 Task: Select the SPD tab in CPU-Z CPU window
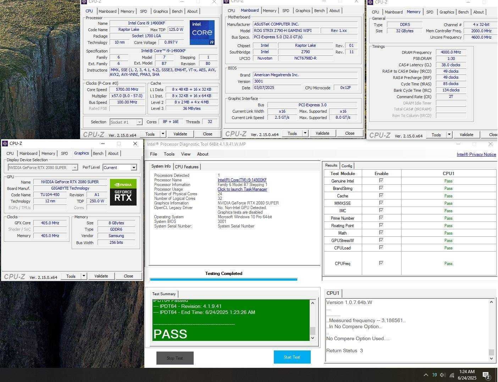pos(144,11)
